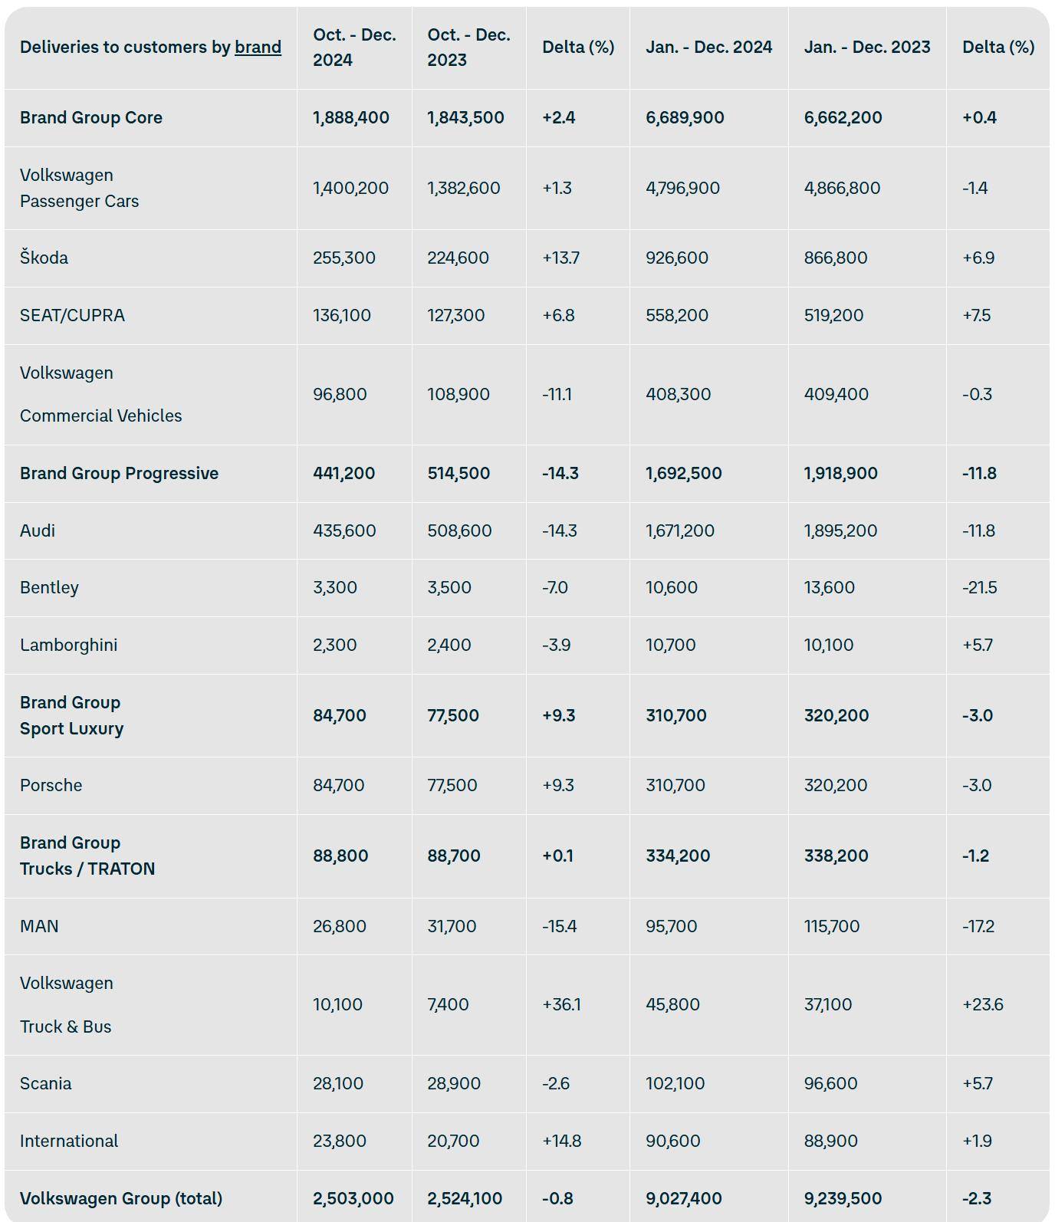Click the Porsche row label

(51, 785)
